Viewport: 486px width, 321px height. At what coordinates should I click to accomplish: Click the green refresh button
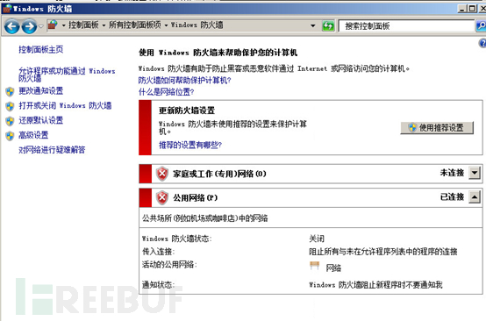click(x=328, y=25)
